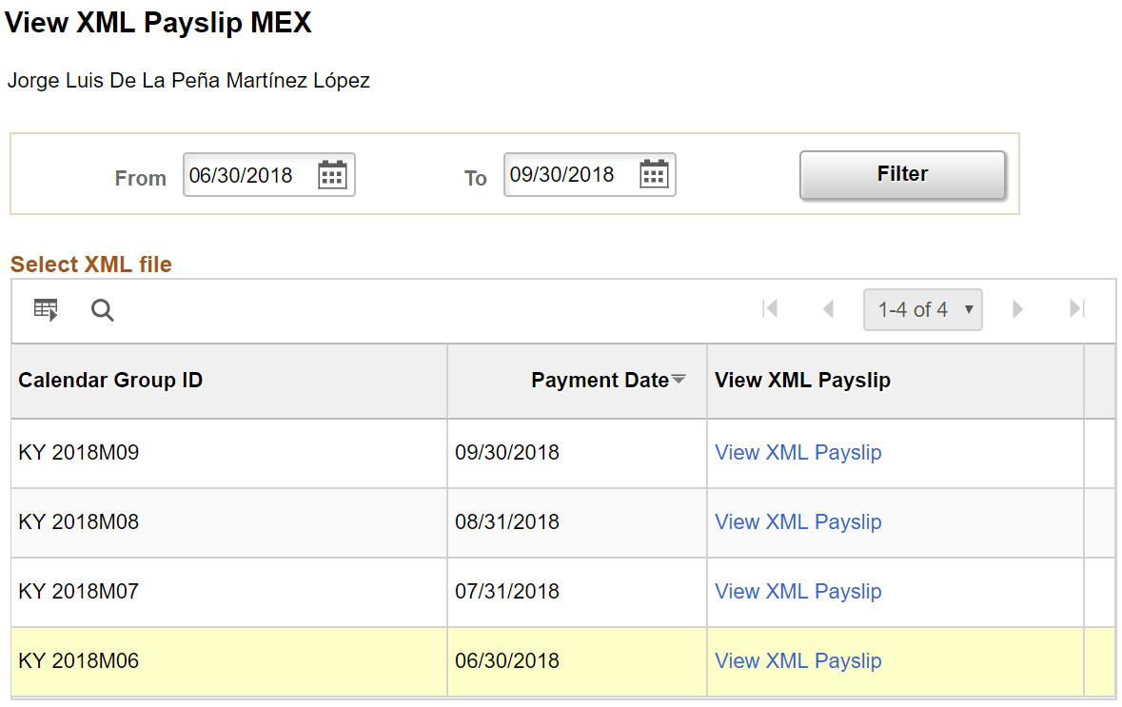Open View XML Payslip for KY 2018M06

pos(797,660)
